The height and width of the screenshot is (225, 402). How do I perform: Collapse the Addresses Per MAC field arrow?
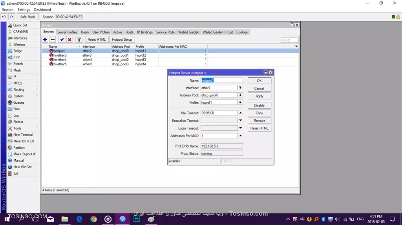click(241, 136)
